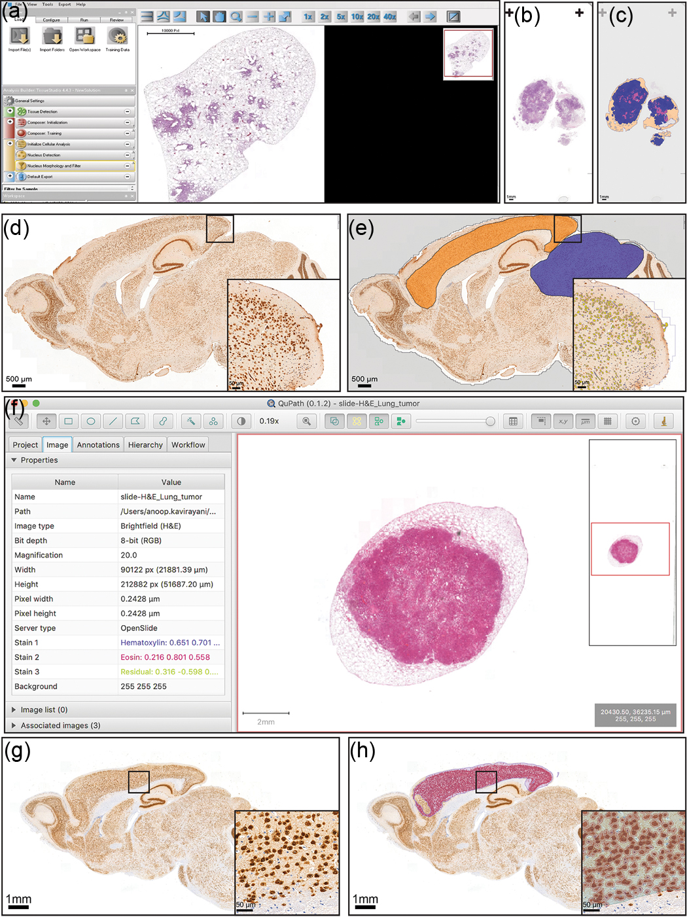The width and height of the screenshot is (687, 917).
Task: Select the arrow pointer tool in TissueStudio
Action: (x=203, y=16)
